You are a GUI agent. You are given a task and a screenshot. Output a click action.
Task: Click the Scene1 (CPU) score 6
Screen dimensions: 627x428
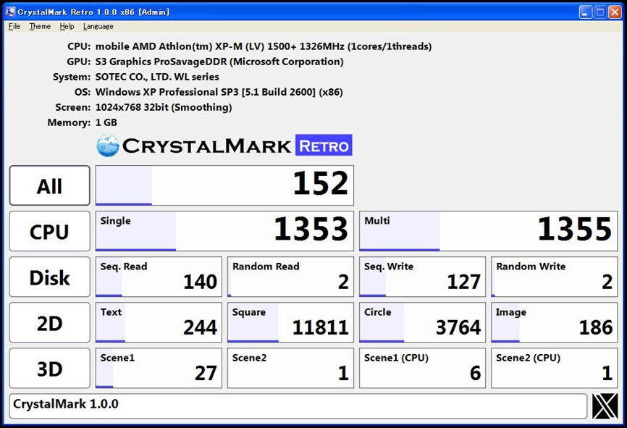[423, 368]
